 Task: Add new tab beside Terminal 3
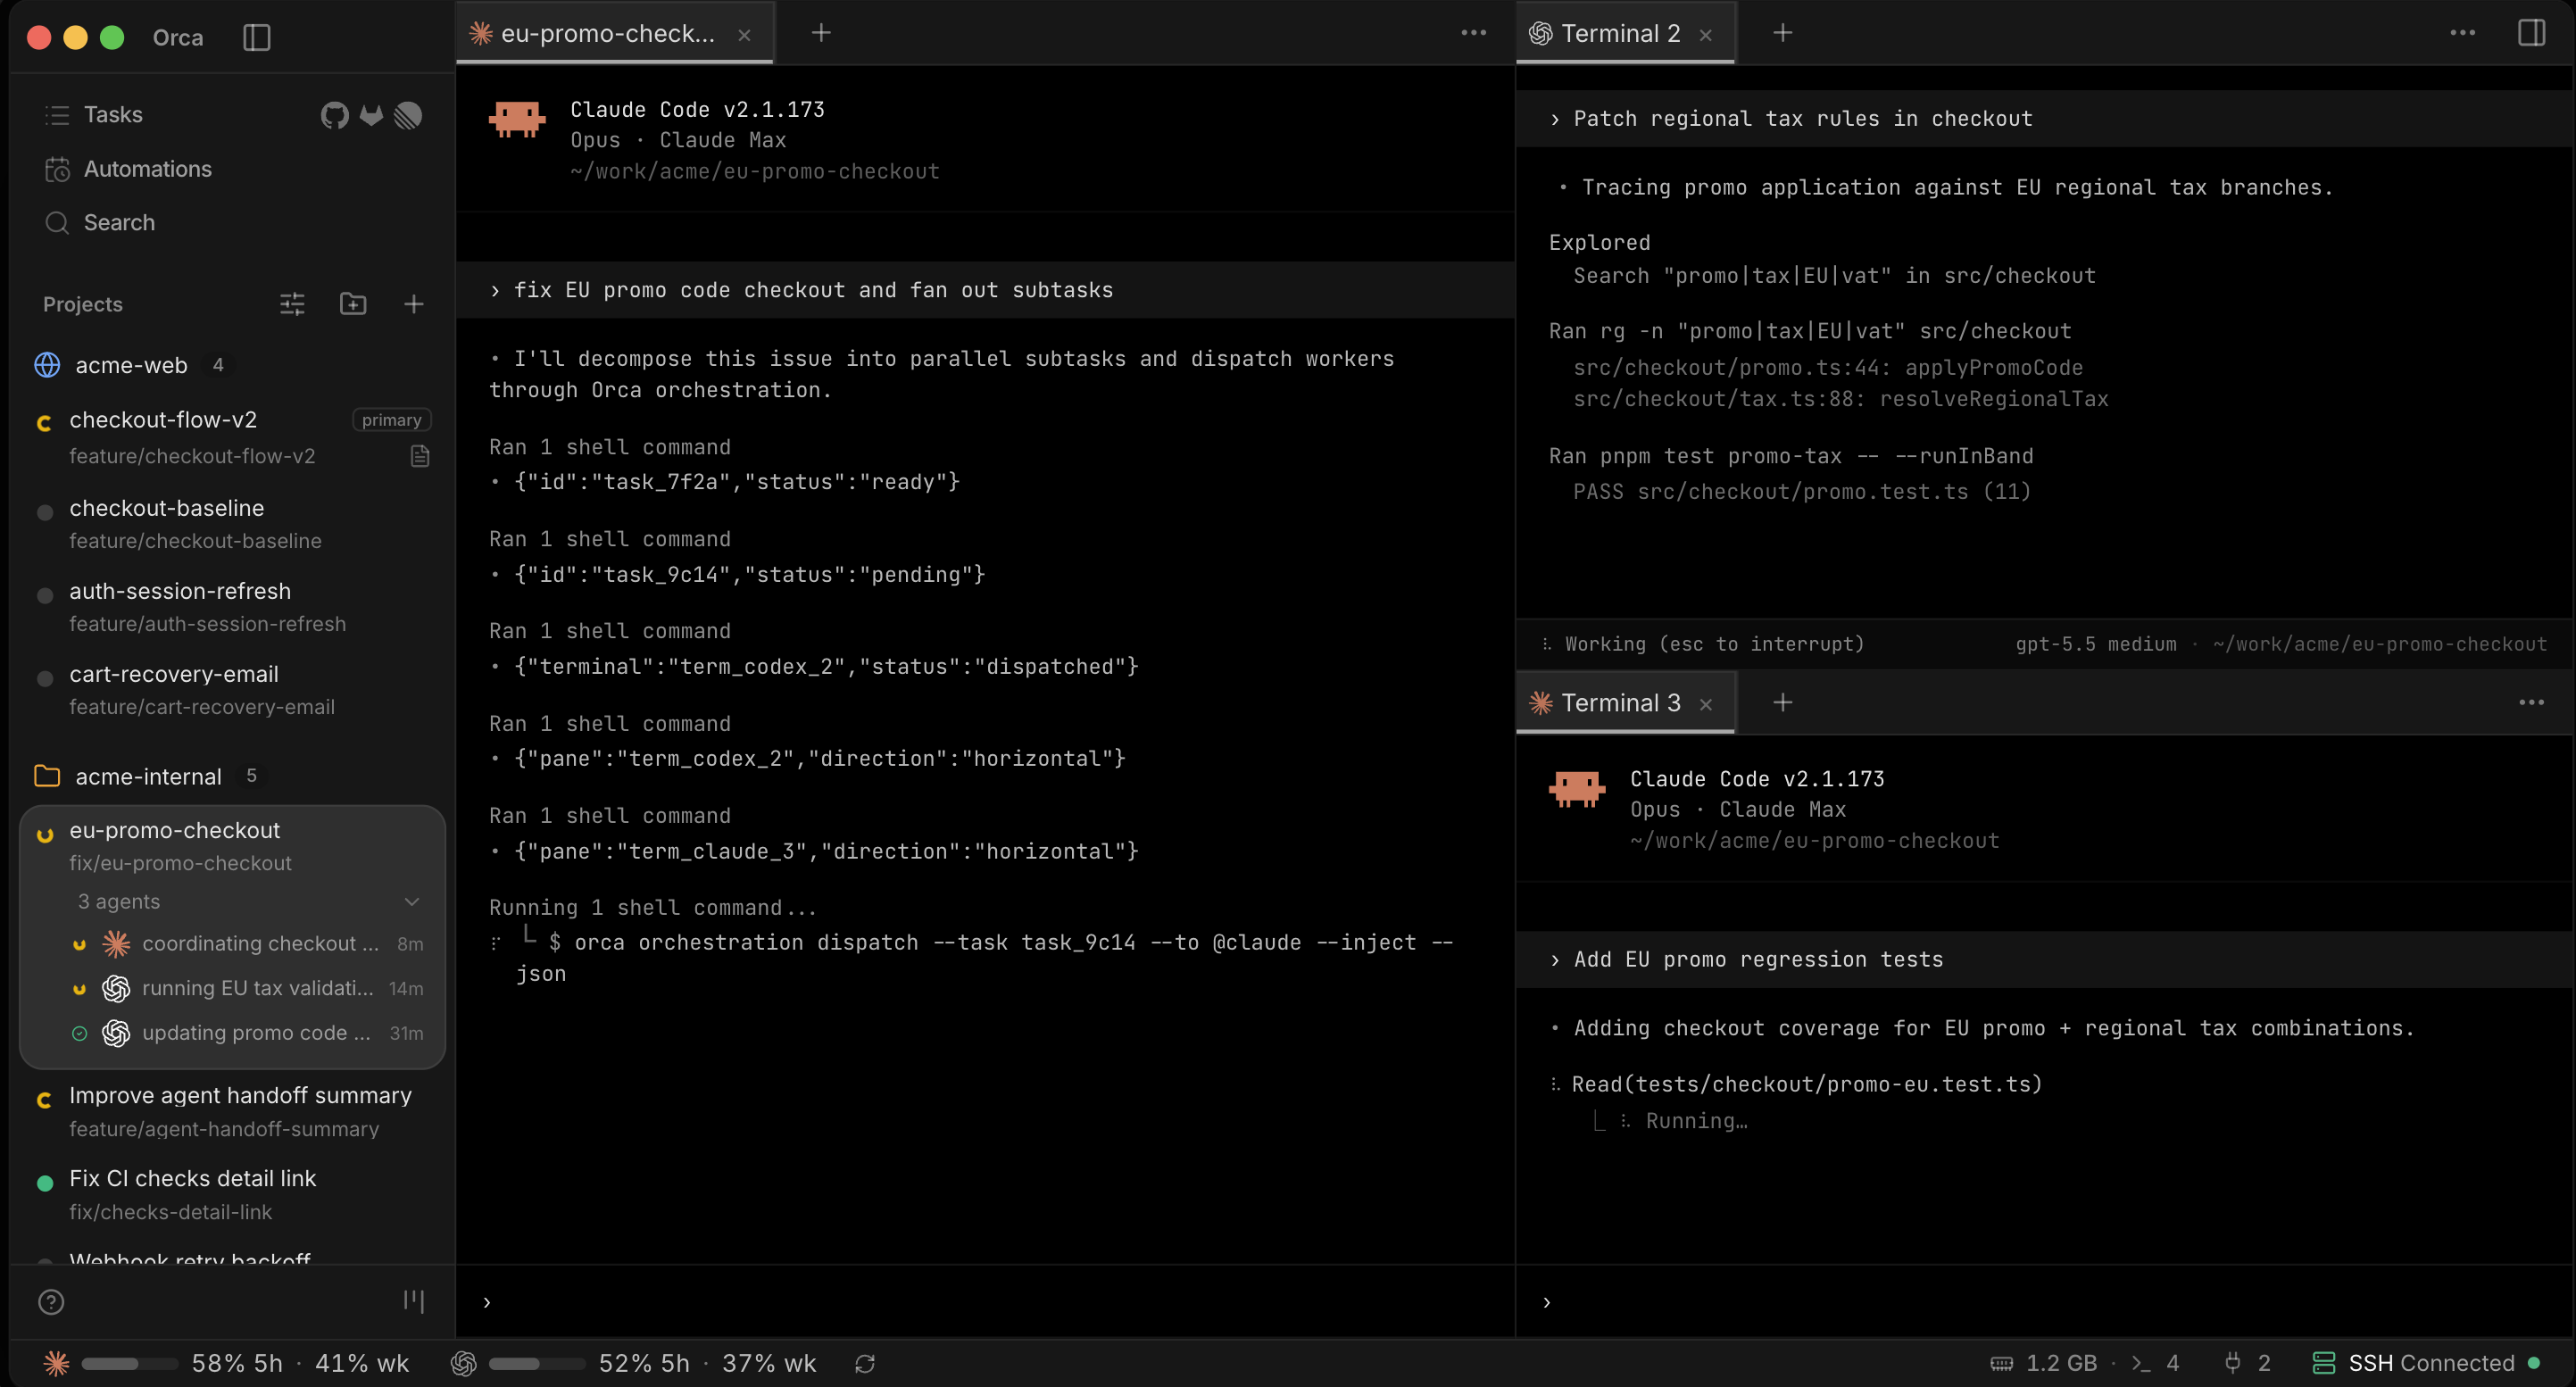[x=1782, y=703]
